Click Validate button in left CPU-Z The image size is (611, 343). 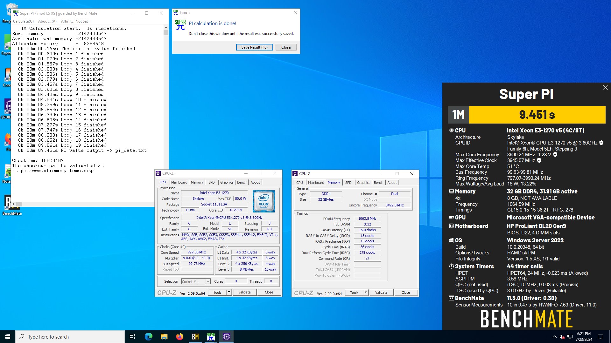point(244,292)
